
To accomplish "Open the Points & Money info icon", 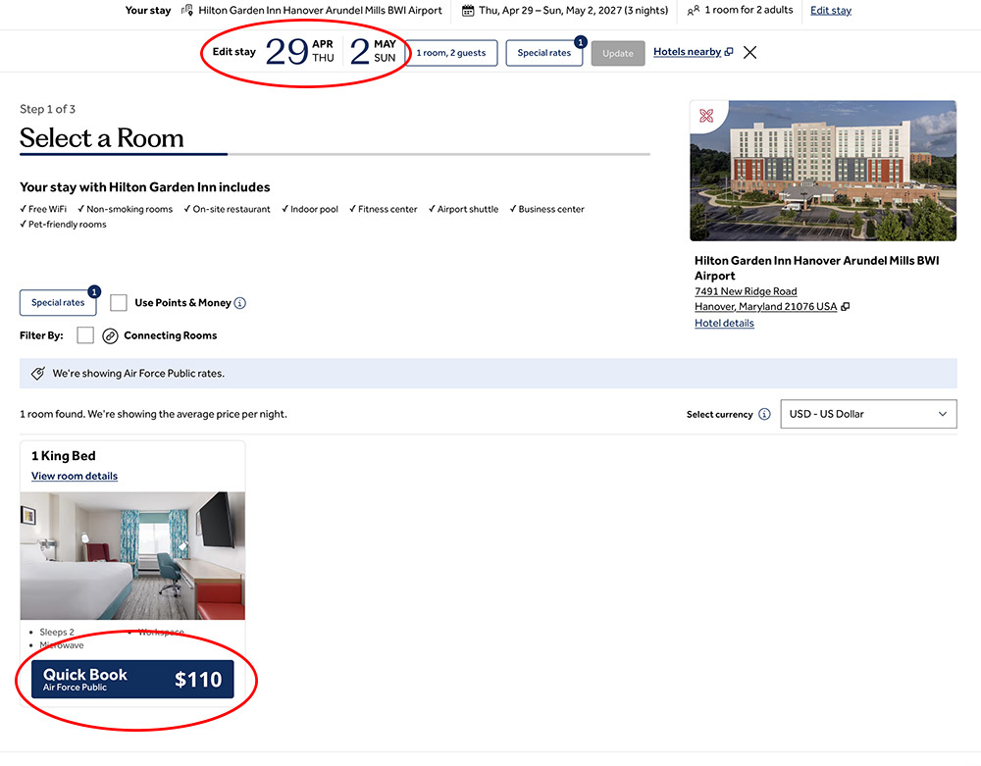I will [x=239, y=303].
